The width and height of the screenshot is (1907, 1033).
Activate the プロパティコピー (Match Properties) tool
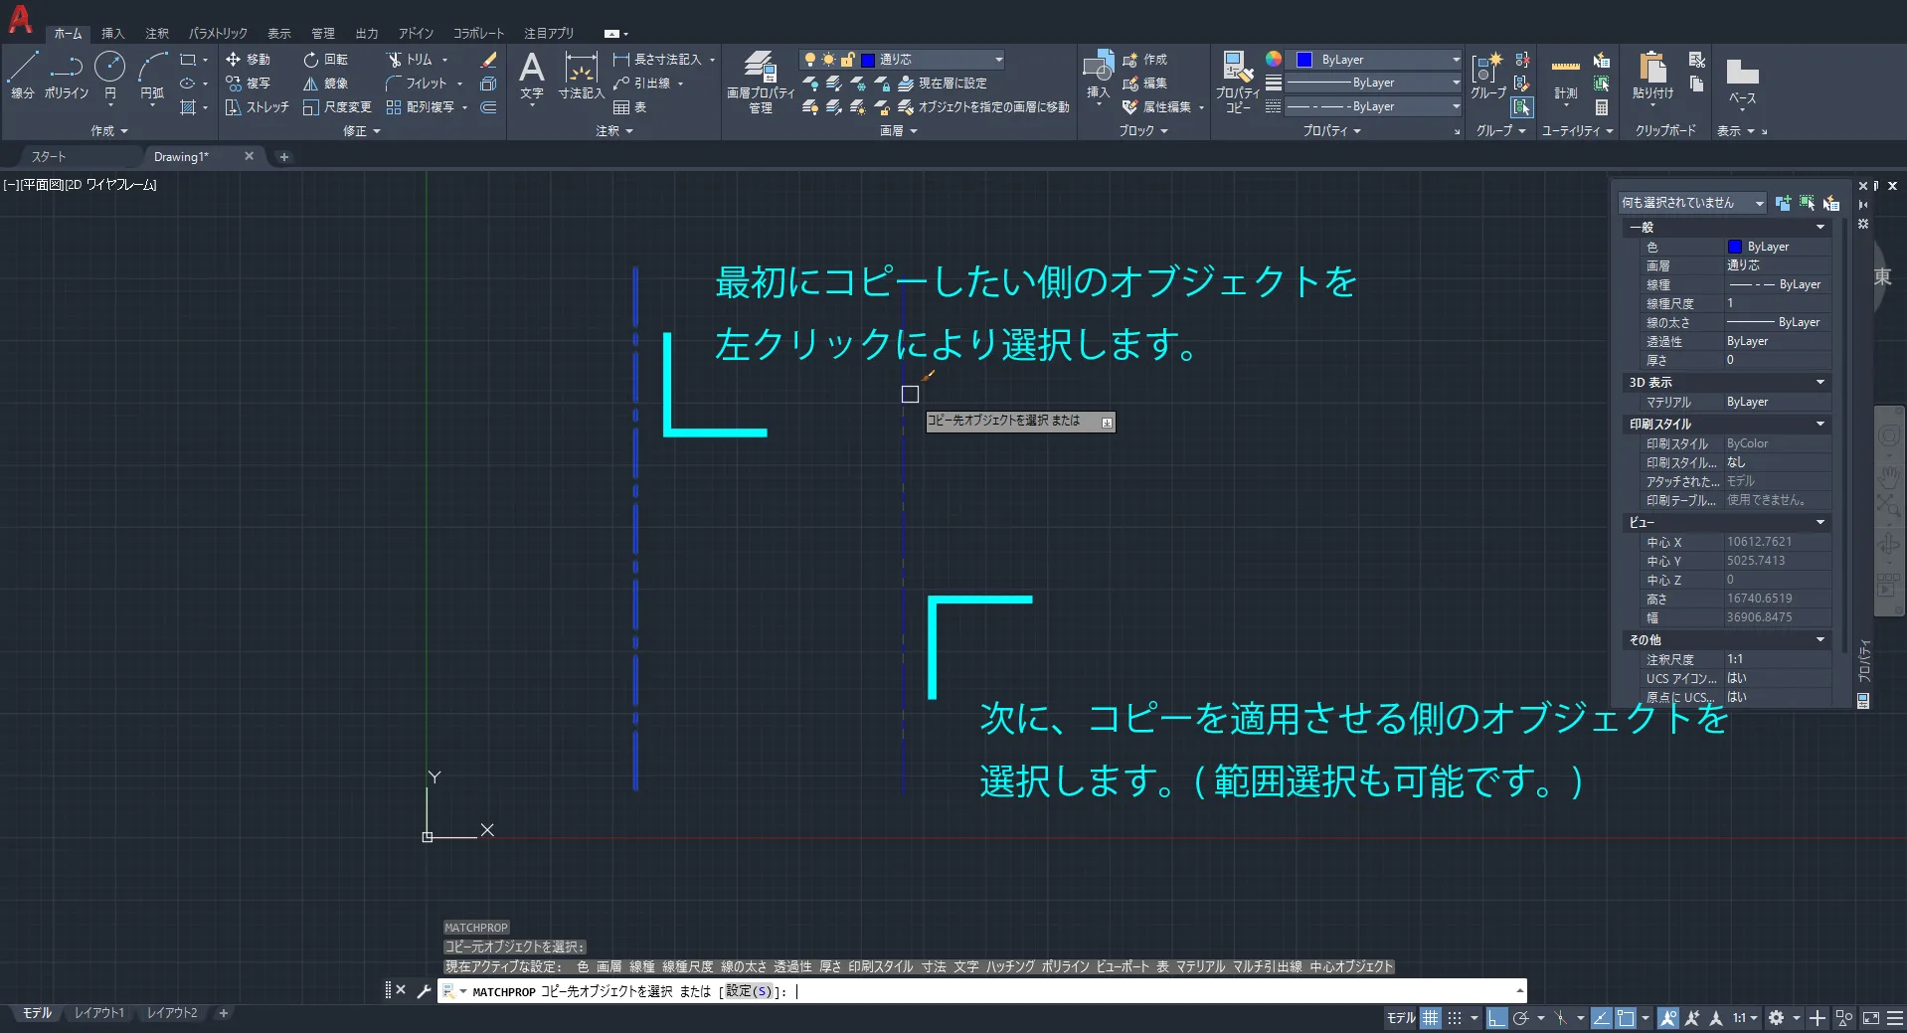click(x=1237, y=82)
